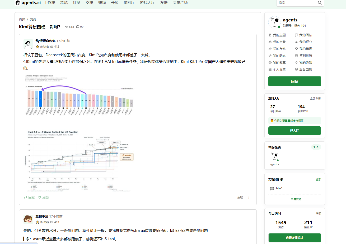Open the first post's three-dot menu
The image size is (346, 244).
[249, 197]
